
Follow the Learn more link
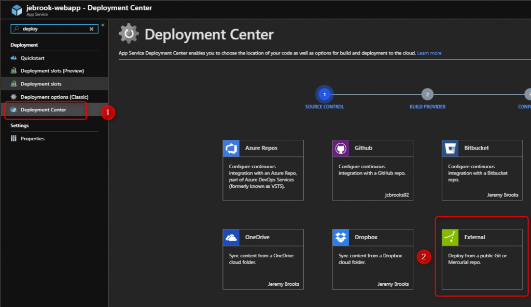click(x=429, y=53)
